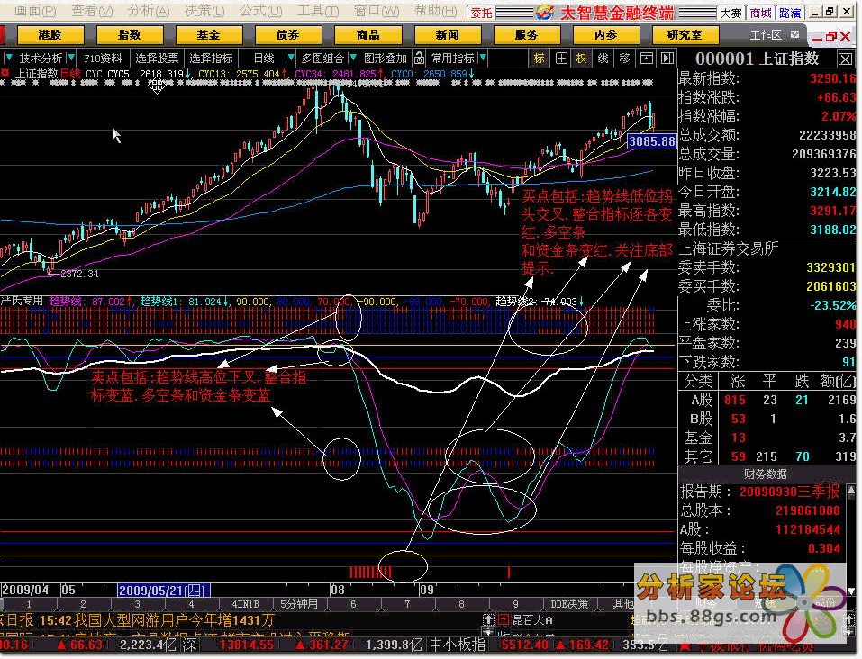Toggle the 线 drawing-line icon
The width and height of the screenshot is (862, 659).
coord(603,58)
